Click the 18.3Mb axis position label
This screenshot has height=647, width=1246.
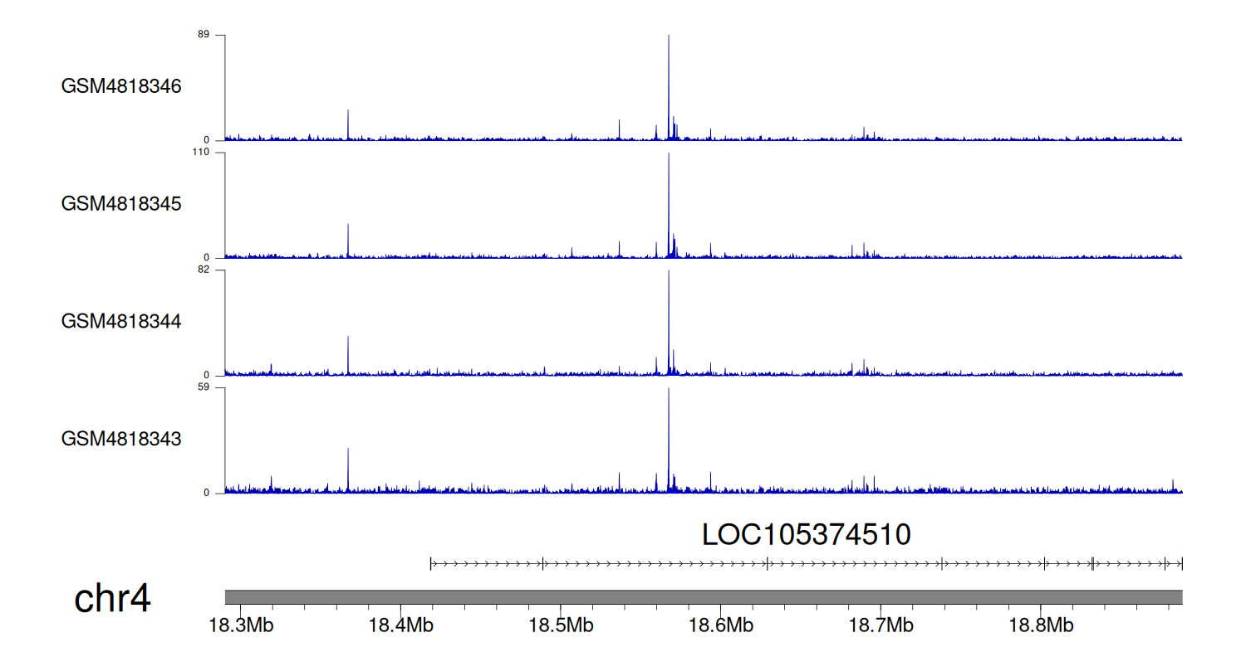(241, 625)
